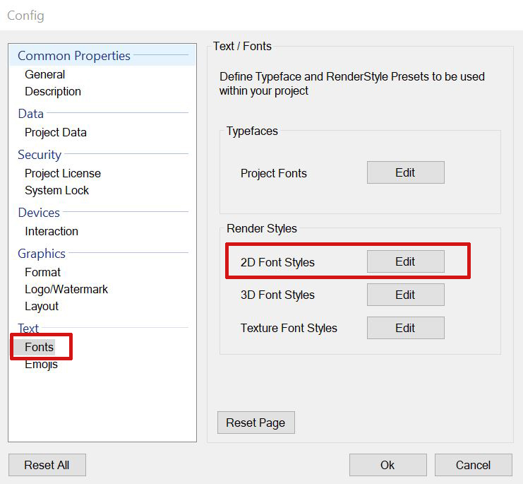Open the Texture Font Styles editor
The height and width of the screenshot is (484, 523).
pos(405,328)
